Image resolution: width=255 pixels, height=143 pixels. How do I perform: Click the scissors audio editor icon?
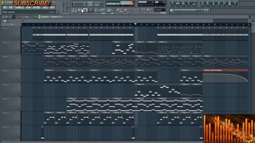219,4
